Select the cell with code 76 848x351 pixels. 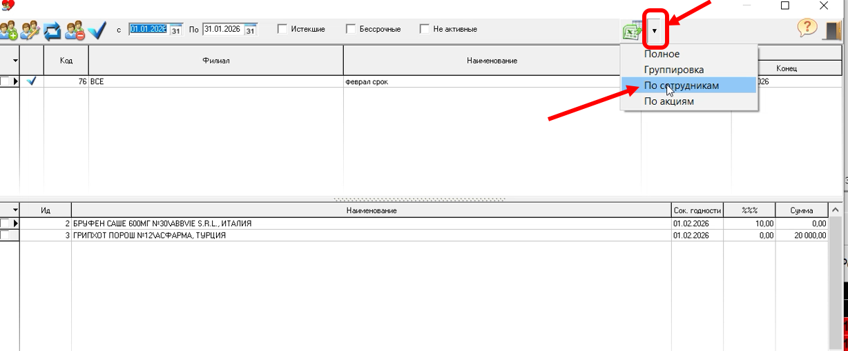[x=66, y=81]
